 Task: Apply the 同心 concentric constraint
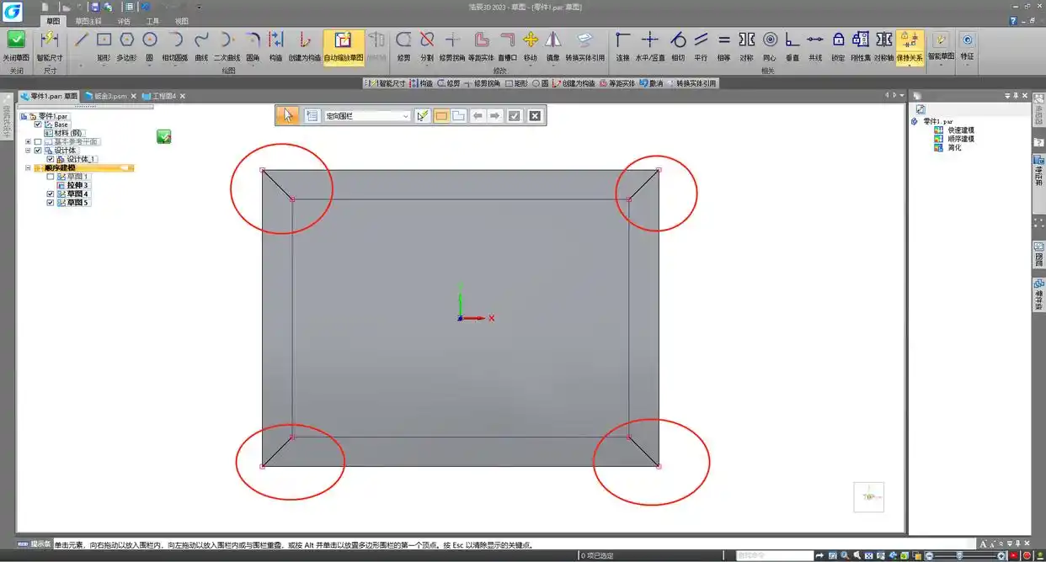pos(770,46)
